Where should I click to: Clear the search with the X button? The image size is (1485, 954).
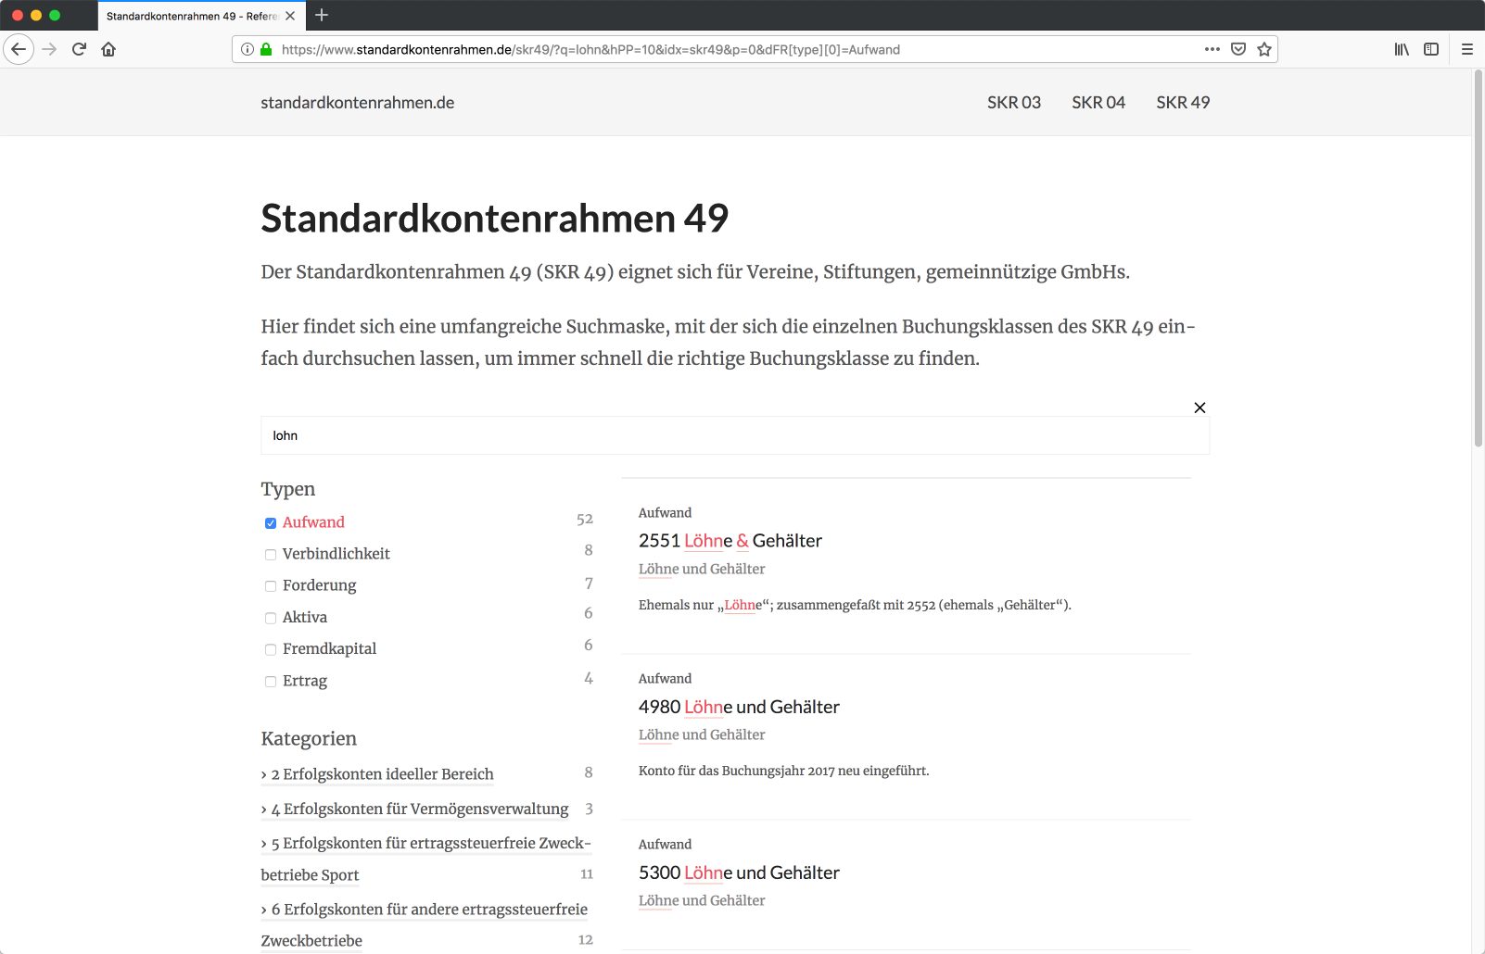point(1199,408)
